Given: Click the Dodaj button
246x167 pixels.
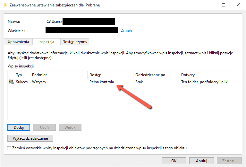Looking at the screenshot, I should click(x=19, y=127).
